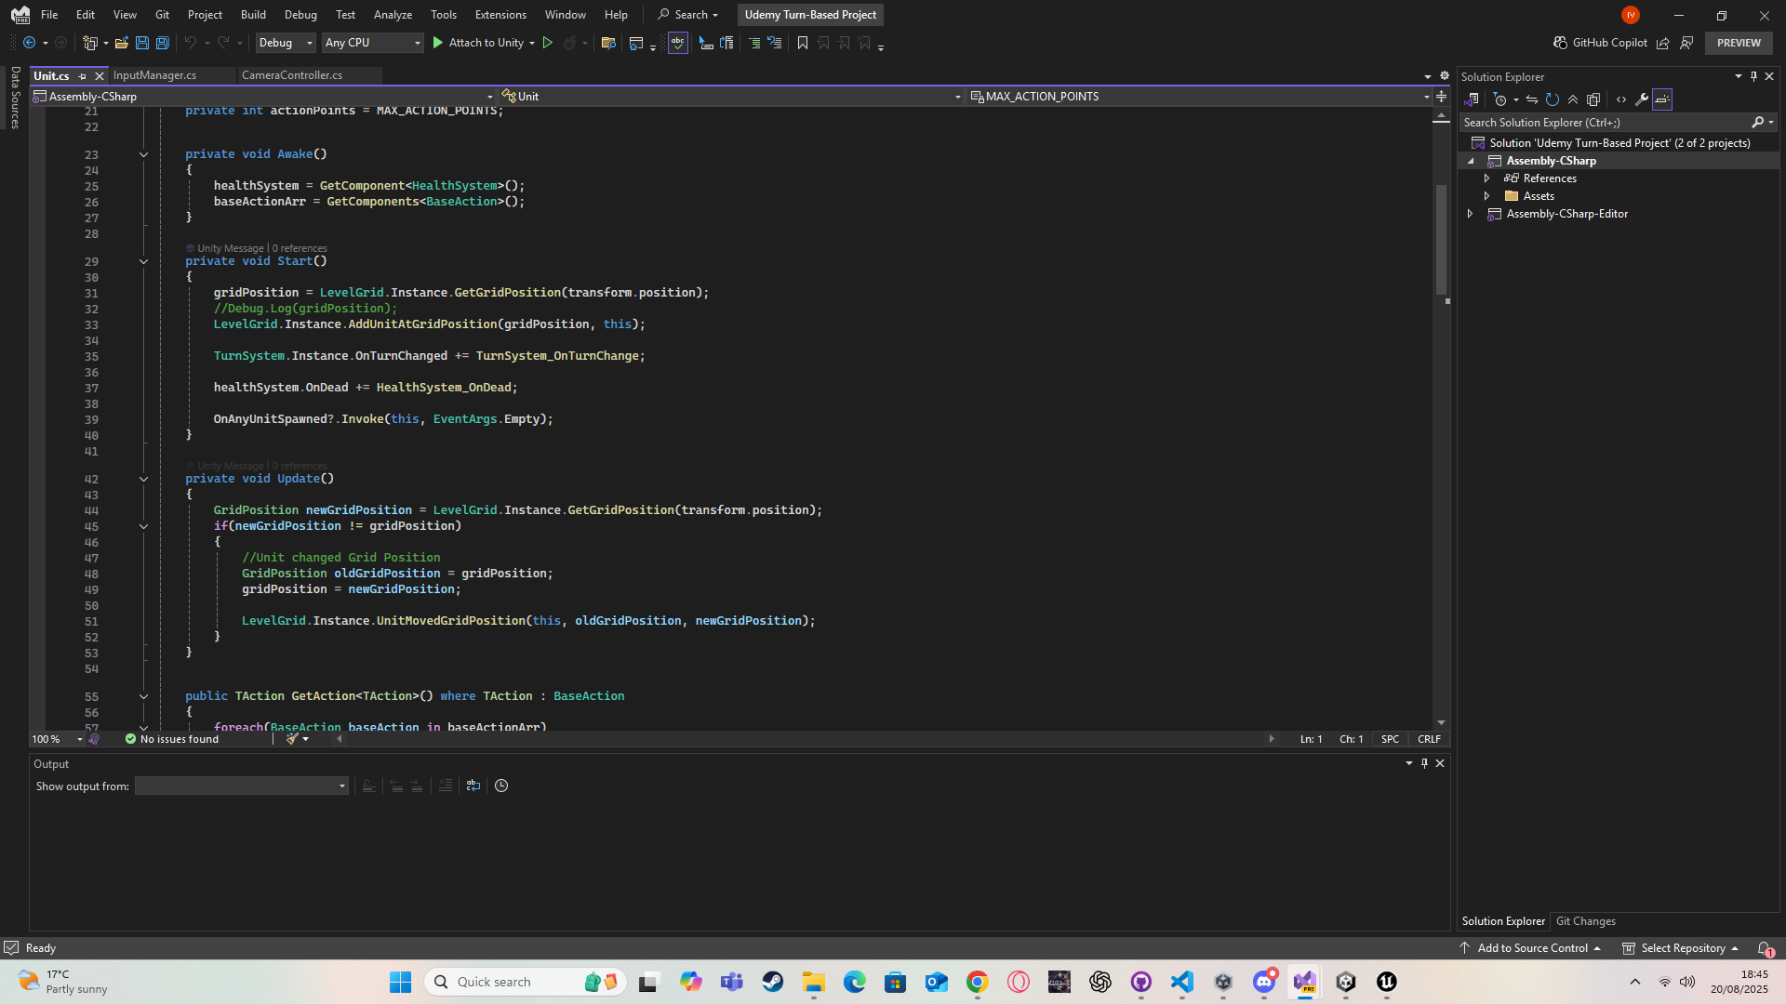Toggle auto-hide pin on Solution Explorer panel
Screen dimensions: 1786x1004
tap(1753, 77)
